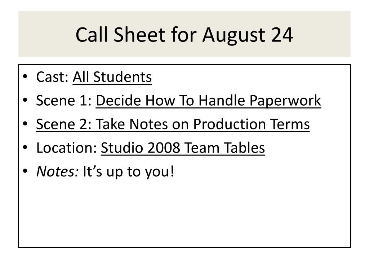Click the Location: label
369x277 pixels.
[x=67, y=148]
